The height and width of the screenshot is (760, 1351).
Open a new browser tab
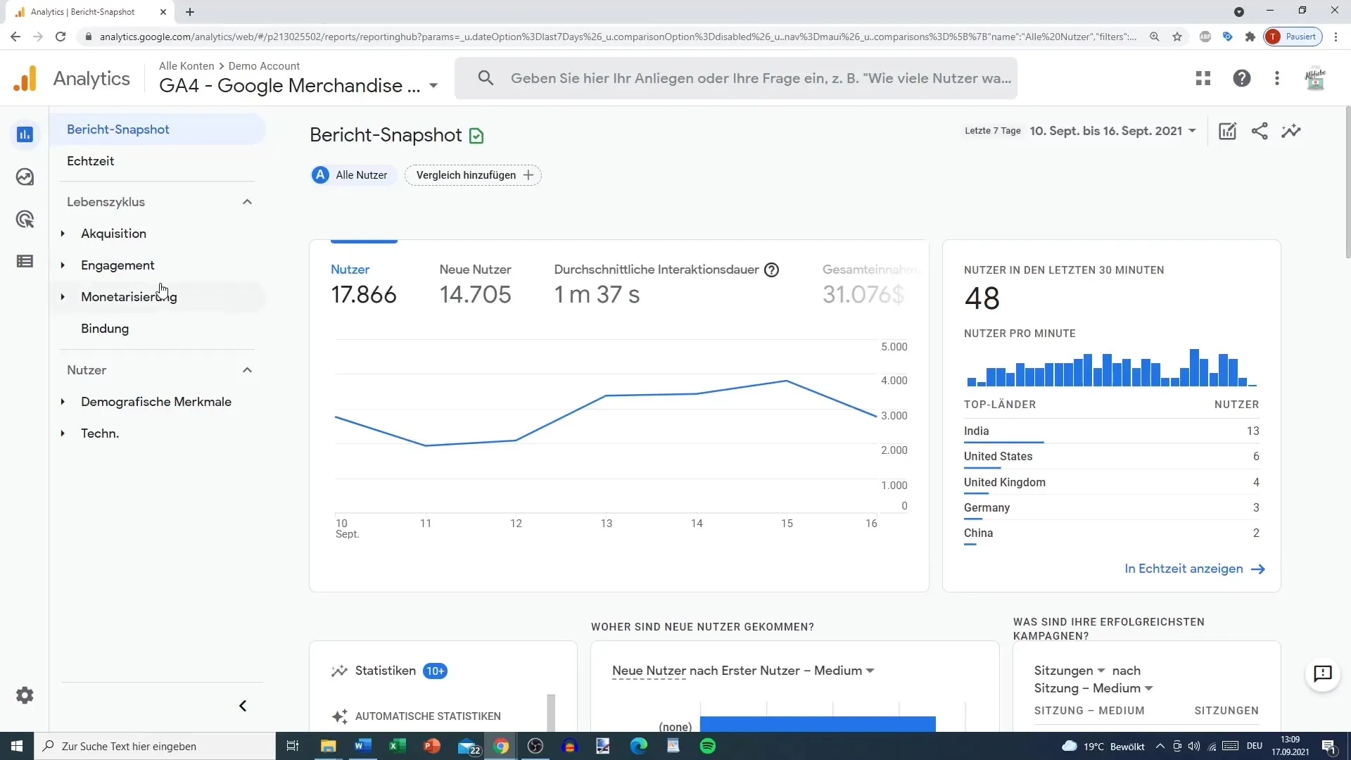(x=190, y=12)
